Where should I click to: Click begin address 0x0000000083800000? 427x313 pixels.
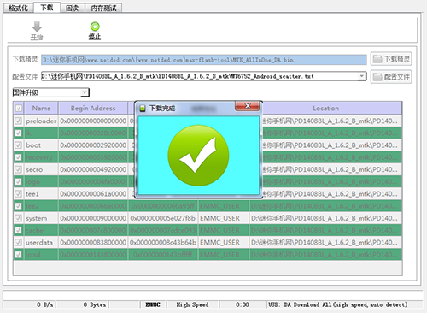pos(93,242)
